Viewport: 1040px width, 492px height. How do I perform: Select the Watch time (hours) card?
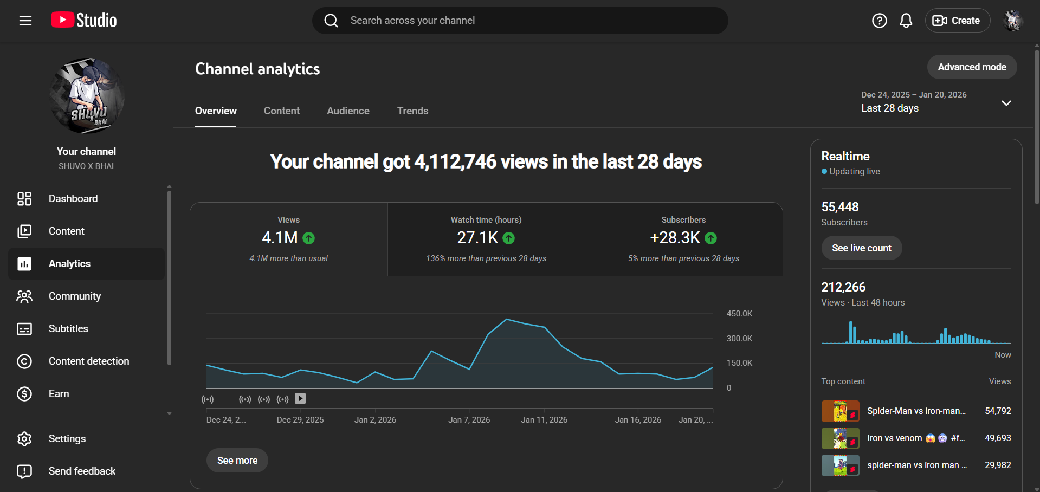click(x=486, y=239)
